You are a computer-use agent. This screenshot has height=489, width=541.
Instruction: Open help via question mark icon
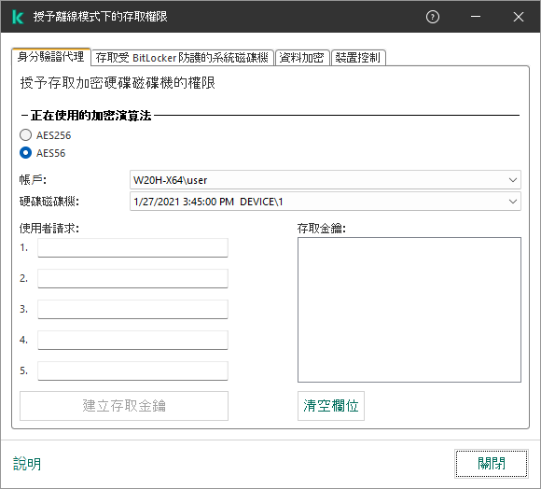[433, 17]
